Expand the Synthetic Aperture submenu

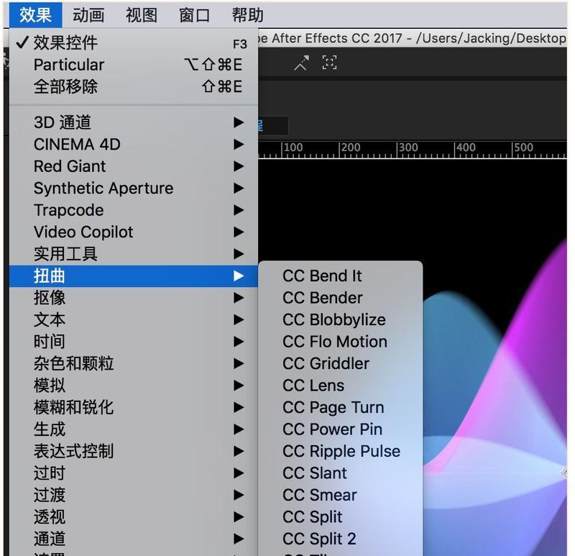click(x=134, y=188)
